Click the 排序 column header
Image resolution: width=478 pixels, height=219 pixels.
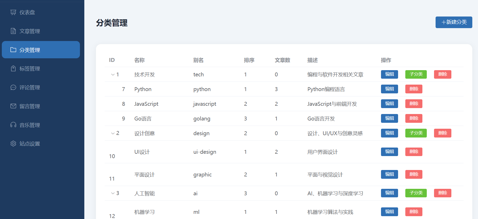click(249, 60)
